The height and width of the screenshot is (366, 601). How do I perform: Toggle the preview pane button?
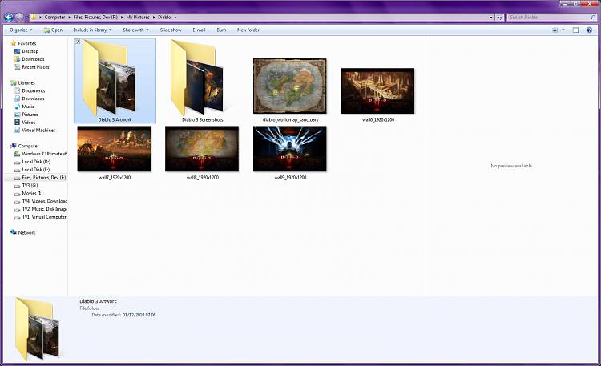(x=575, y=30)
